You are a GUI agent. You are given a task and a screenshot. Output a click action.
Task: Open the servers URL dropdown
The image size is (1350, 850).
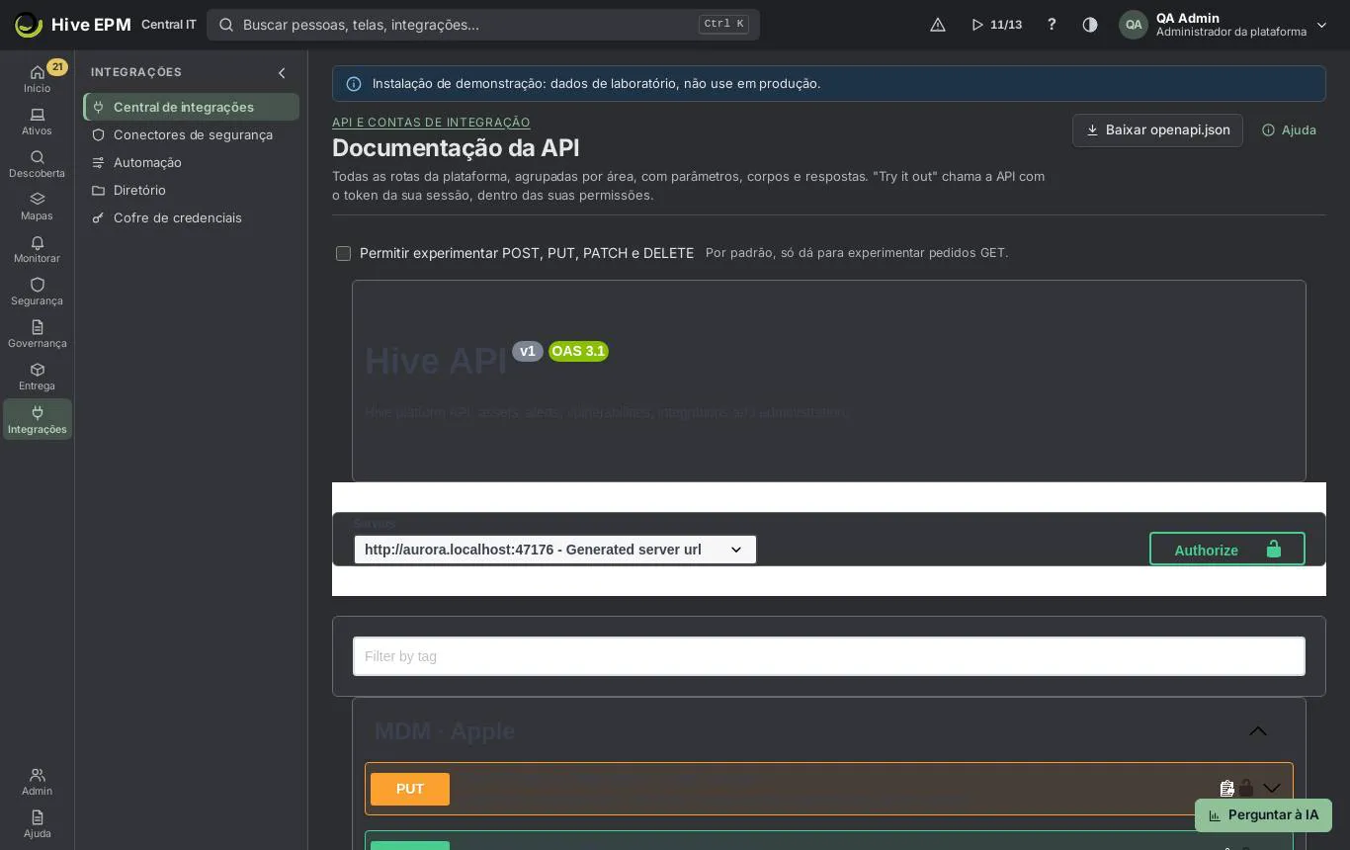click(555, 550)
